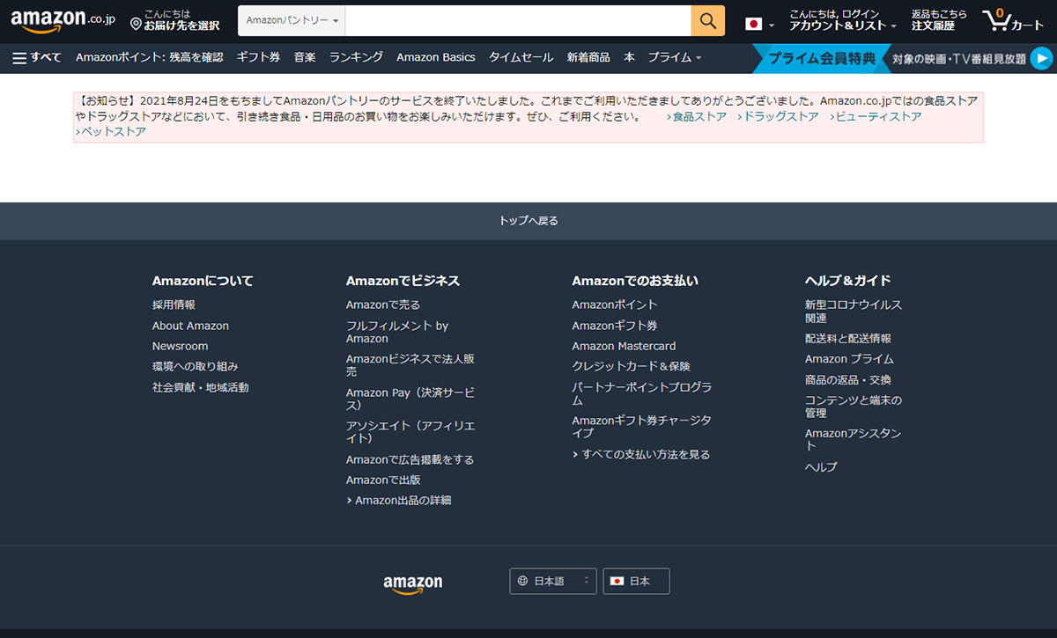Open the shopping cart icon
Viewport: 1057px width, 638px height.
tap(1012, 20)
